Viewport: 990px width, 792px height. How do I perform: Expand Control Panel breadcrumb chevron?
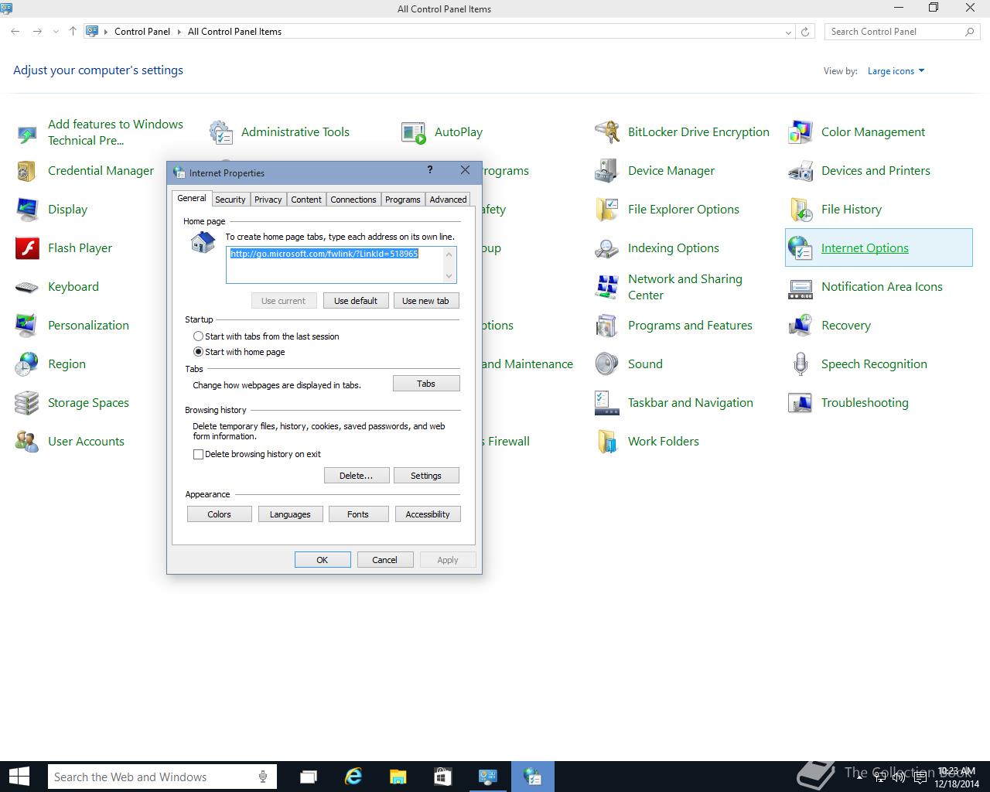(179, 32)
